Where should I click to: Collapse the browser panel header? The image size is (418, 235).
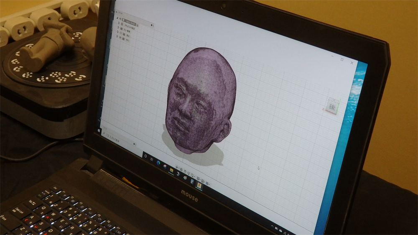[116, 13]
